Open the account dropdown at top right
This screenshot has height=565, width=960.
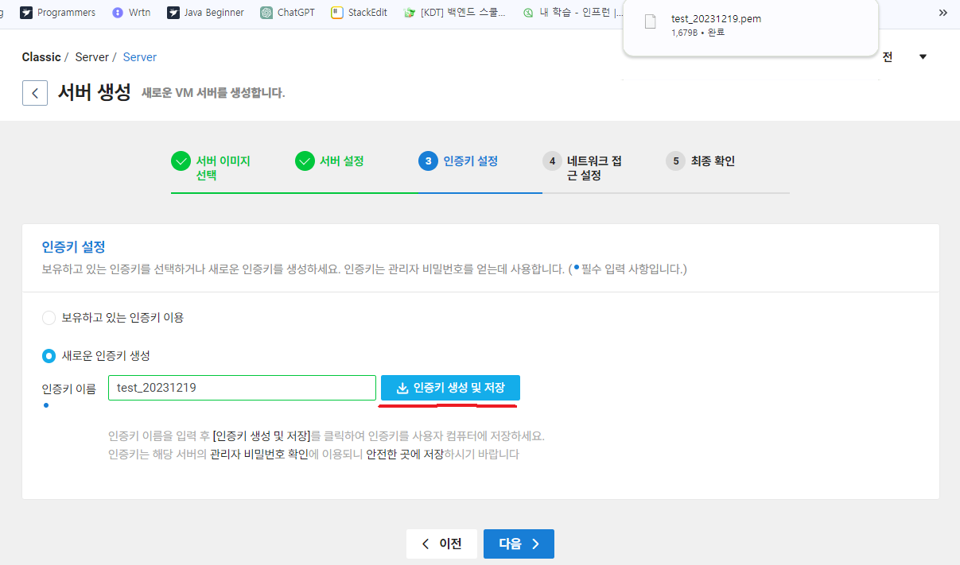(x=923, y=56)
